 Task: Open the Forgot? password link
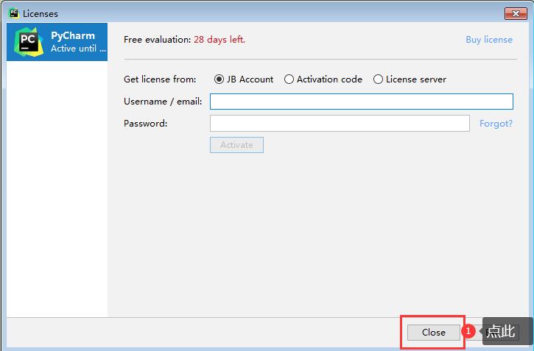[496, 124]
